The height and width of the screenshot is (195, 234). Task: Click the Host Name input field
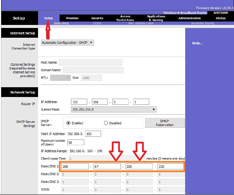[x=91, y=62]
